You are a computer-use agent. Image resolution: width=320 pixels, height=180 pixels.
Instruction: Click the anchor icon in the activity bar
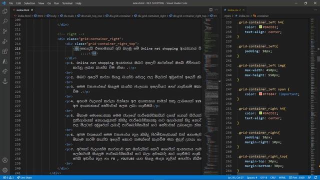click(5, 81)
